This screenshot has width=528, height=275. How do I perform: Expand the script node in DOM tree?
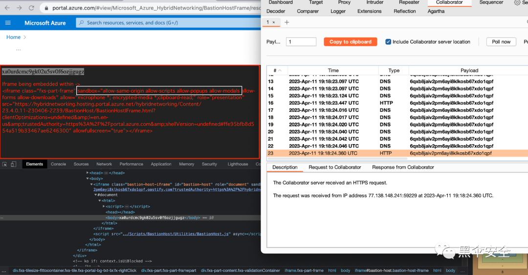[x=104, y=206]
